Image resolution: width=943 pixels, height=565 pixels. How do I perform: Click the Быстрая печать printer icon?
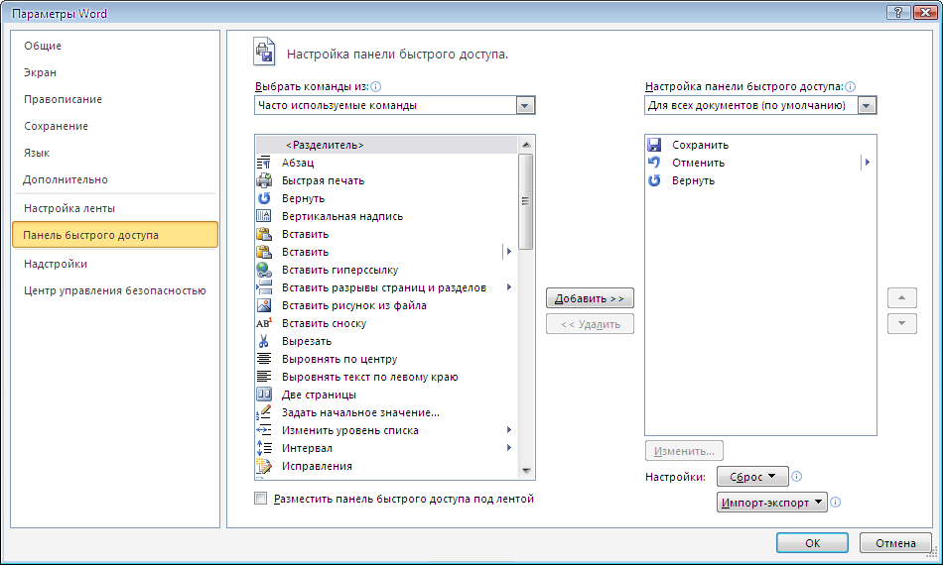(x=263, y=180)
